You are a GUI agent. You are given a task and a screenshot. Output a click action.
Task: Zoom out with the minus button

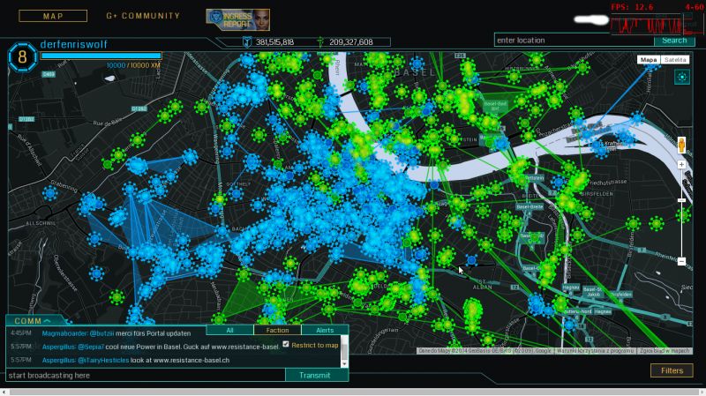click(681, 261)
